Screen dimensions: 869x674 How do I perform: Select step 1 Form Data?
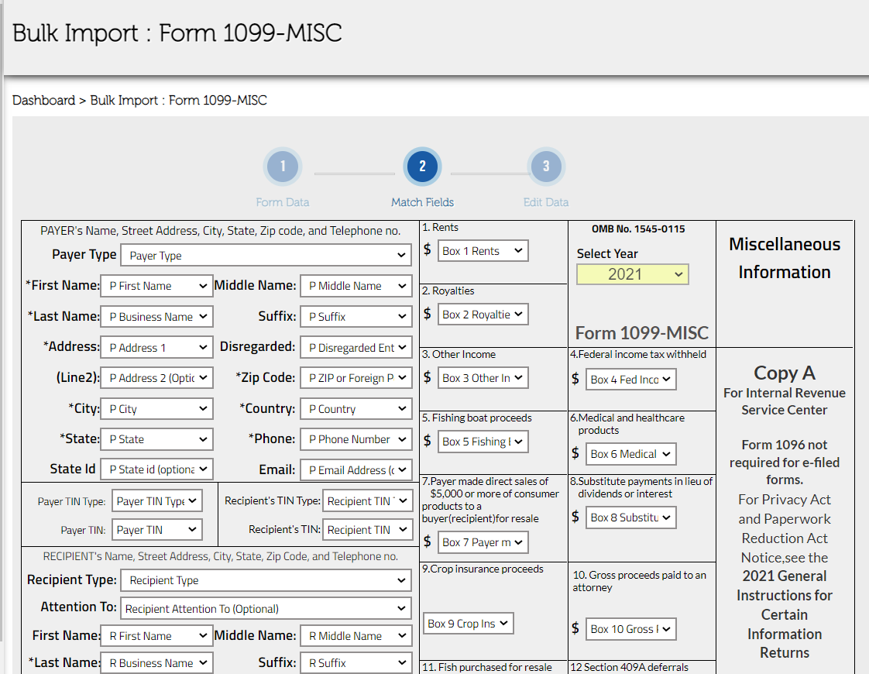[x=283, y=166]
